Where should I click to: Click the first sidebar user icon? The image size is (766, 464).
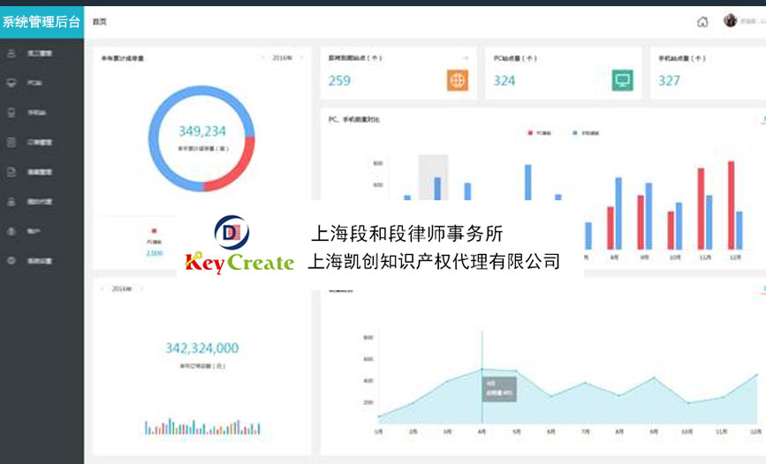[x=11, y=53]
